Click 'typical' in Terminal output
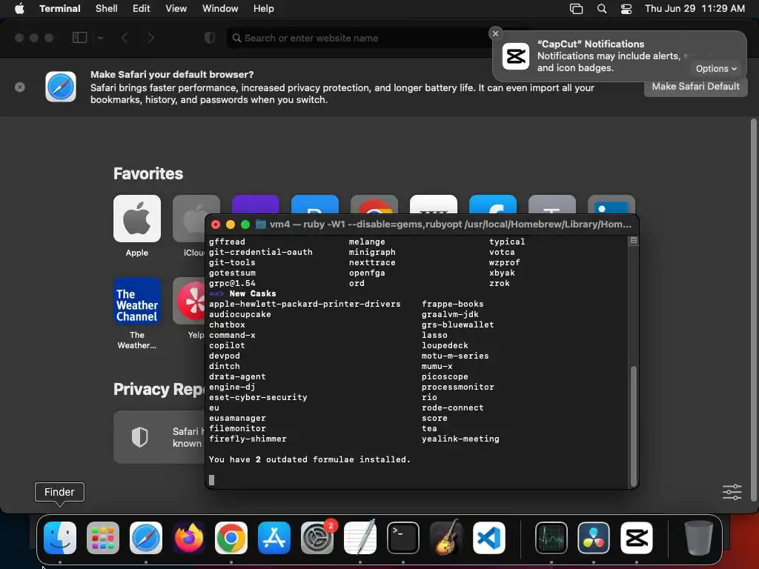759x569 pixels. point(507,242)
